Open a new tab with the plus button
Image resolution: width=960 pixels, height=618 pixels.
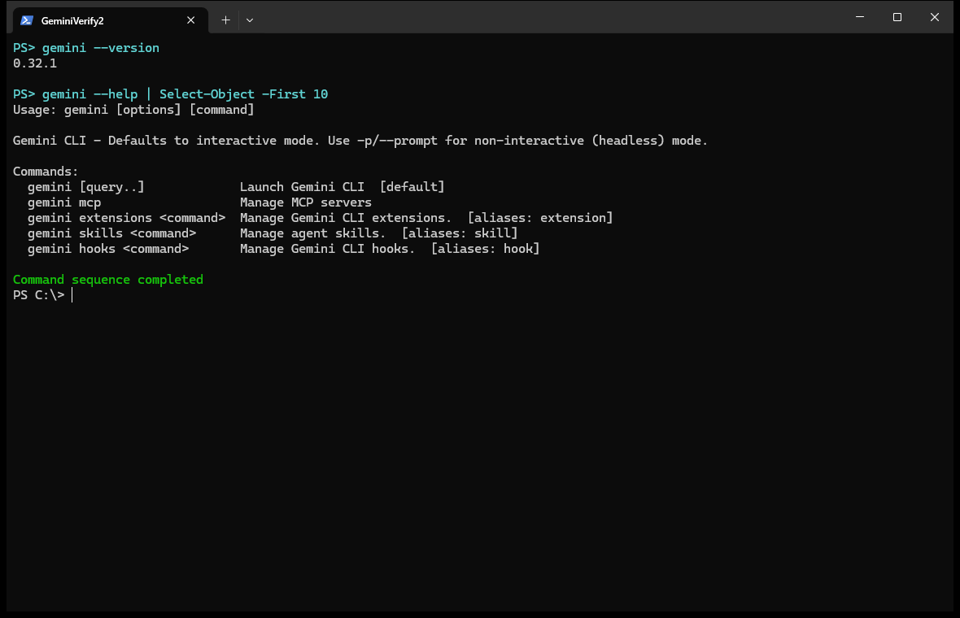click(225, 20)
